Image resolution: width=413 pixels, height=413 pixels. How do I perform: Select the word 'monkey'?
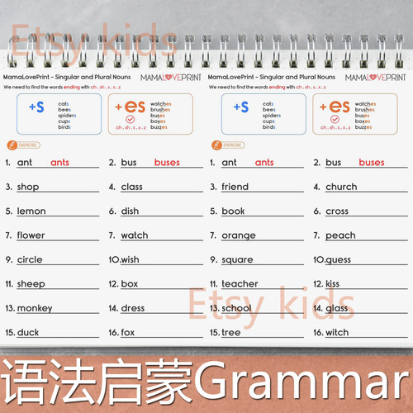click(35, 308)
